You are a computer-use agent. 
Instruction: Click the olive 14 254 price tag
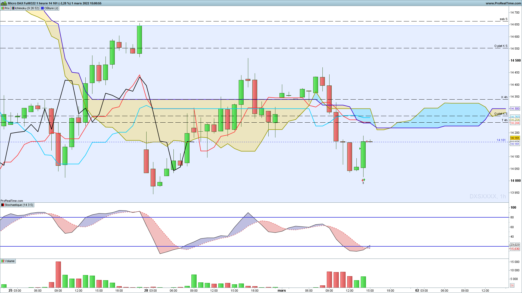[x=515, y=120]
